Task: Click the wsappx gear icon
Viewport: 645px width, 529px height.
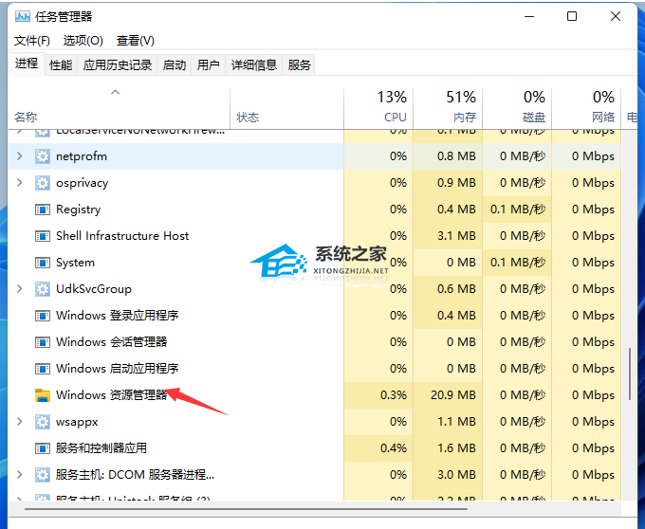Action: click(42, 422)
